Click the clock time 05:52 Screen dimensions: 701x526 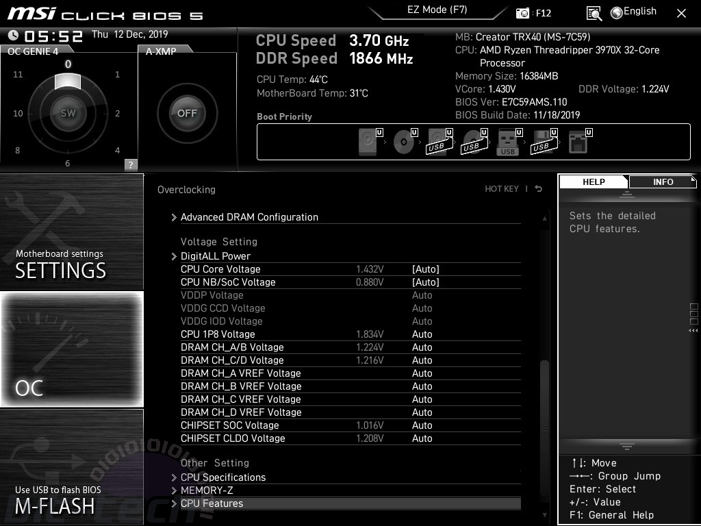pyautogui.click(x=53, y=36)
